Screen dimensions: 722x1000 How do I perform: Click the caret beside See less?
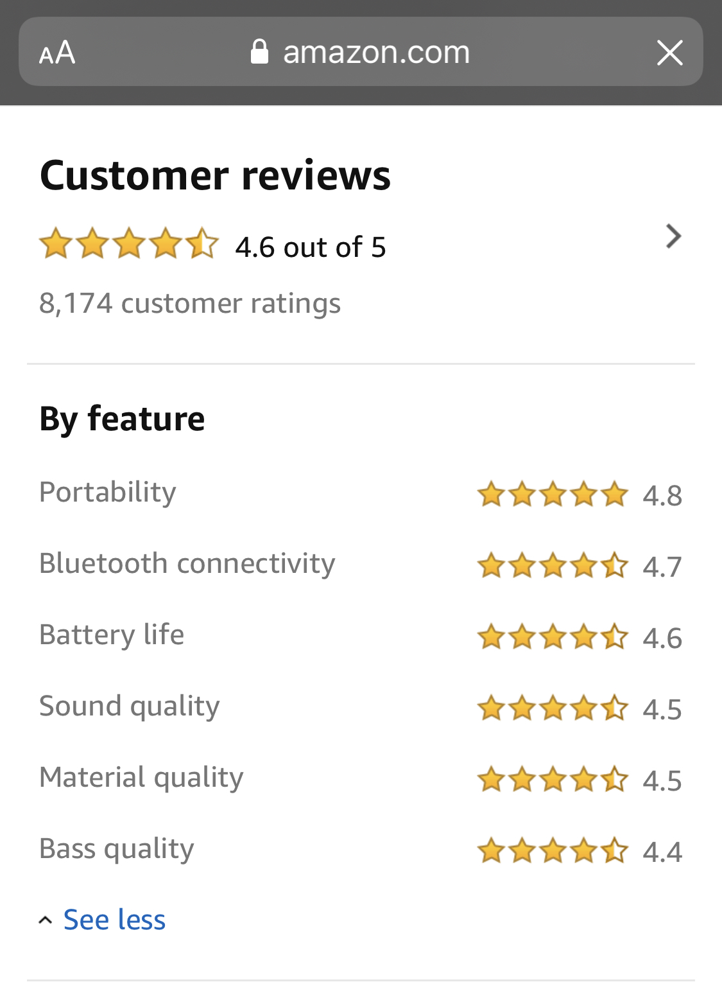pyautogui.click(x=45, y=920)
